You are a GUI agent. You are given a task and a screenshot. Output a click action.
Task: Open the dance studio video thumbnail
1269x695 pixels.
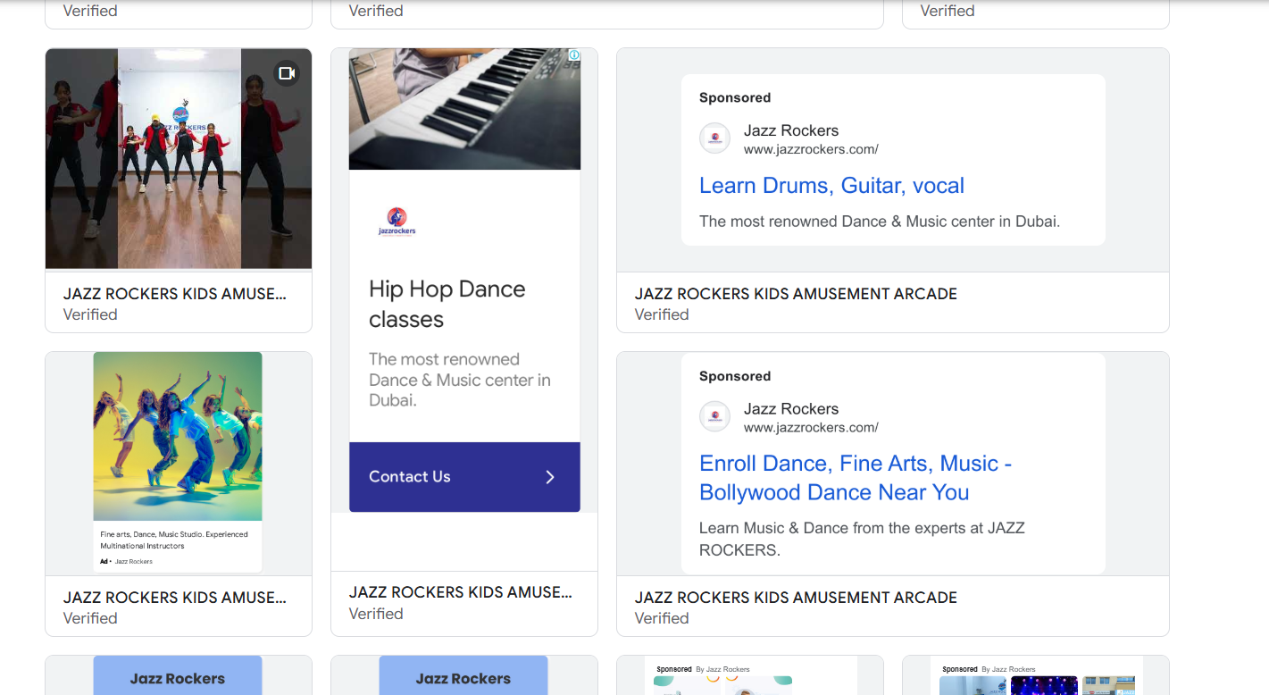pos(179,159)
